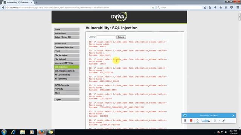Close the Vulnerability: SQL Injection tab
The image size is (241, 135).
pyautogui.click(x=32, y=2)
